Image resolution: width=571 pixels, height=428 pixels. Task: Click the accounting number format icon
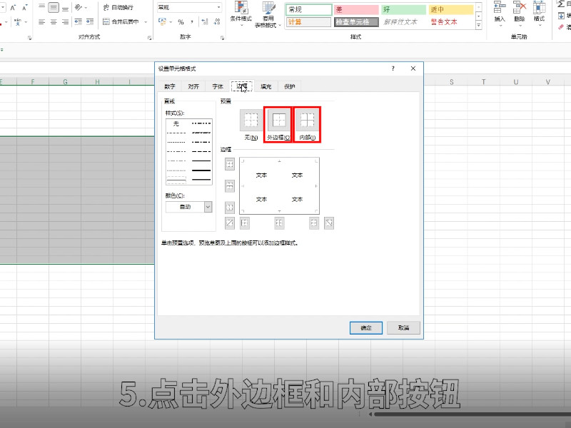coord(163,22)
